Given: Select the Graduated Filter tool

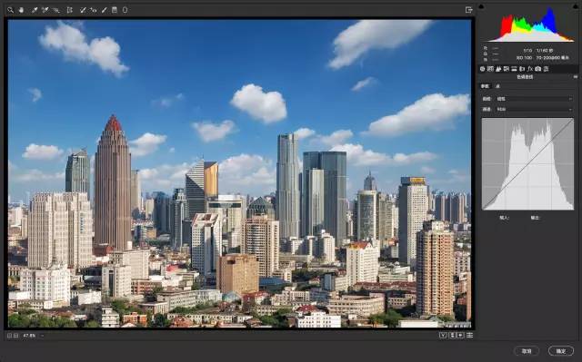Looking at the screenshot, I should click(115, 10).
